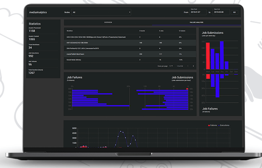262x168 pixels.
Task: Click the Total Duration value 1267
Action: point(32,73)
